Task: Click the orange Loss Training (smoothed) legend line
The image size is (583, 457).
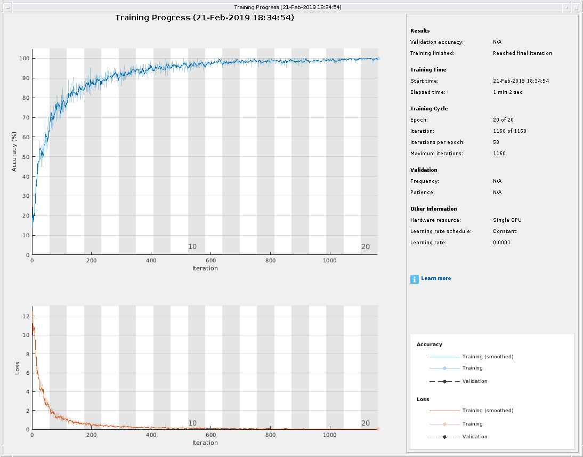Action: [444, 411]
